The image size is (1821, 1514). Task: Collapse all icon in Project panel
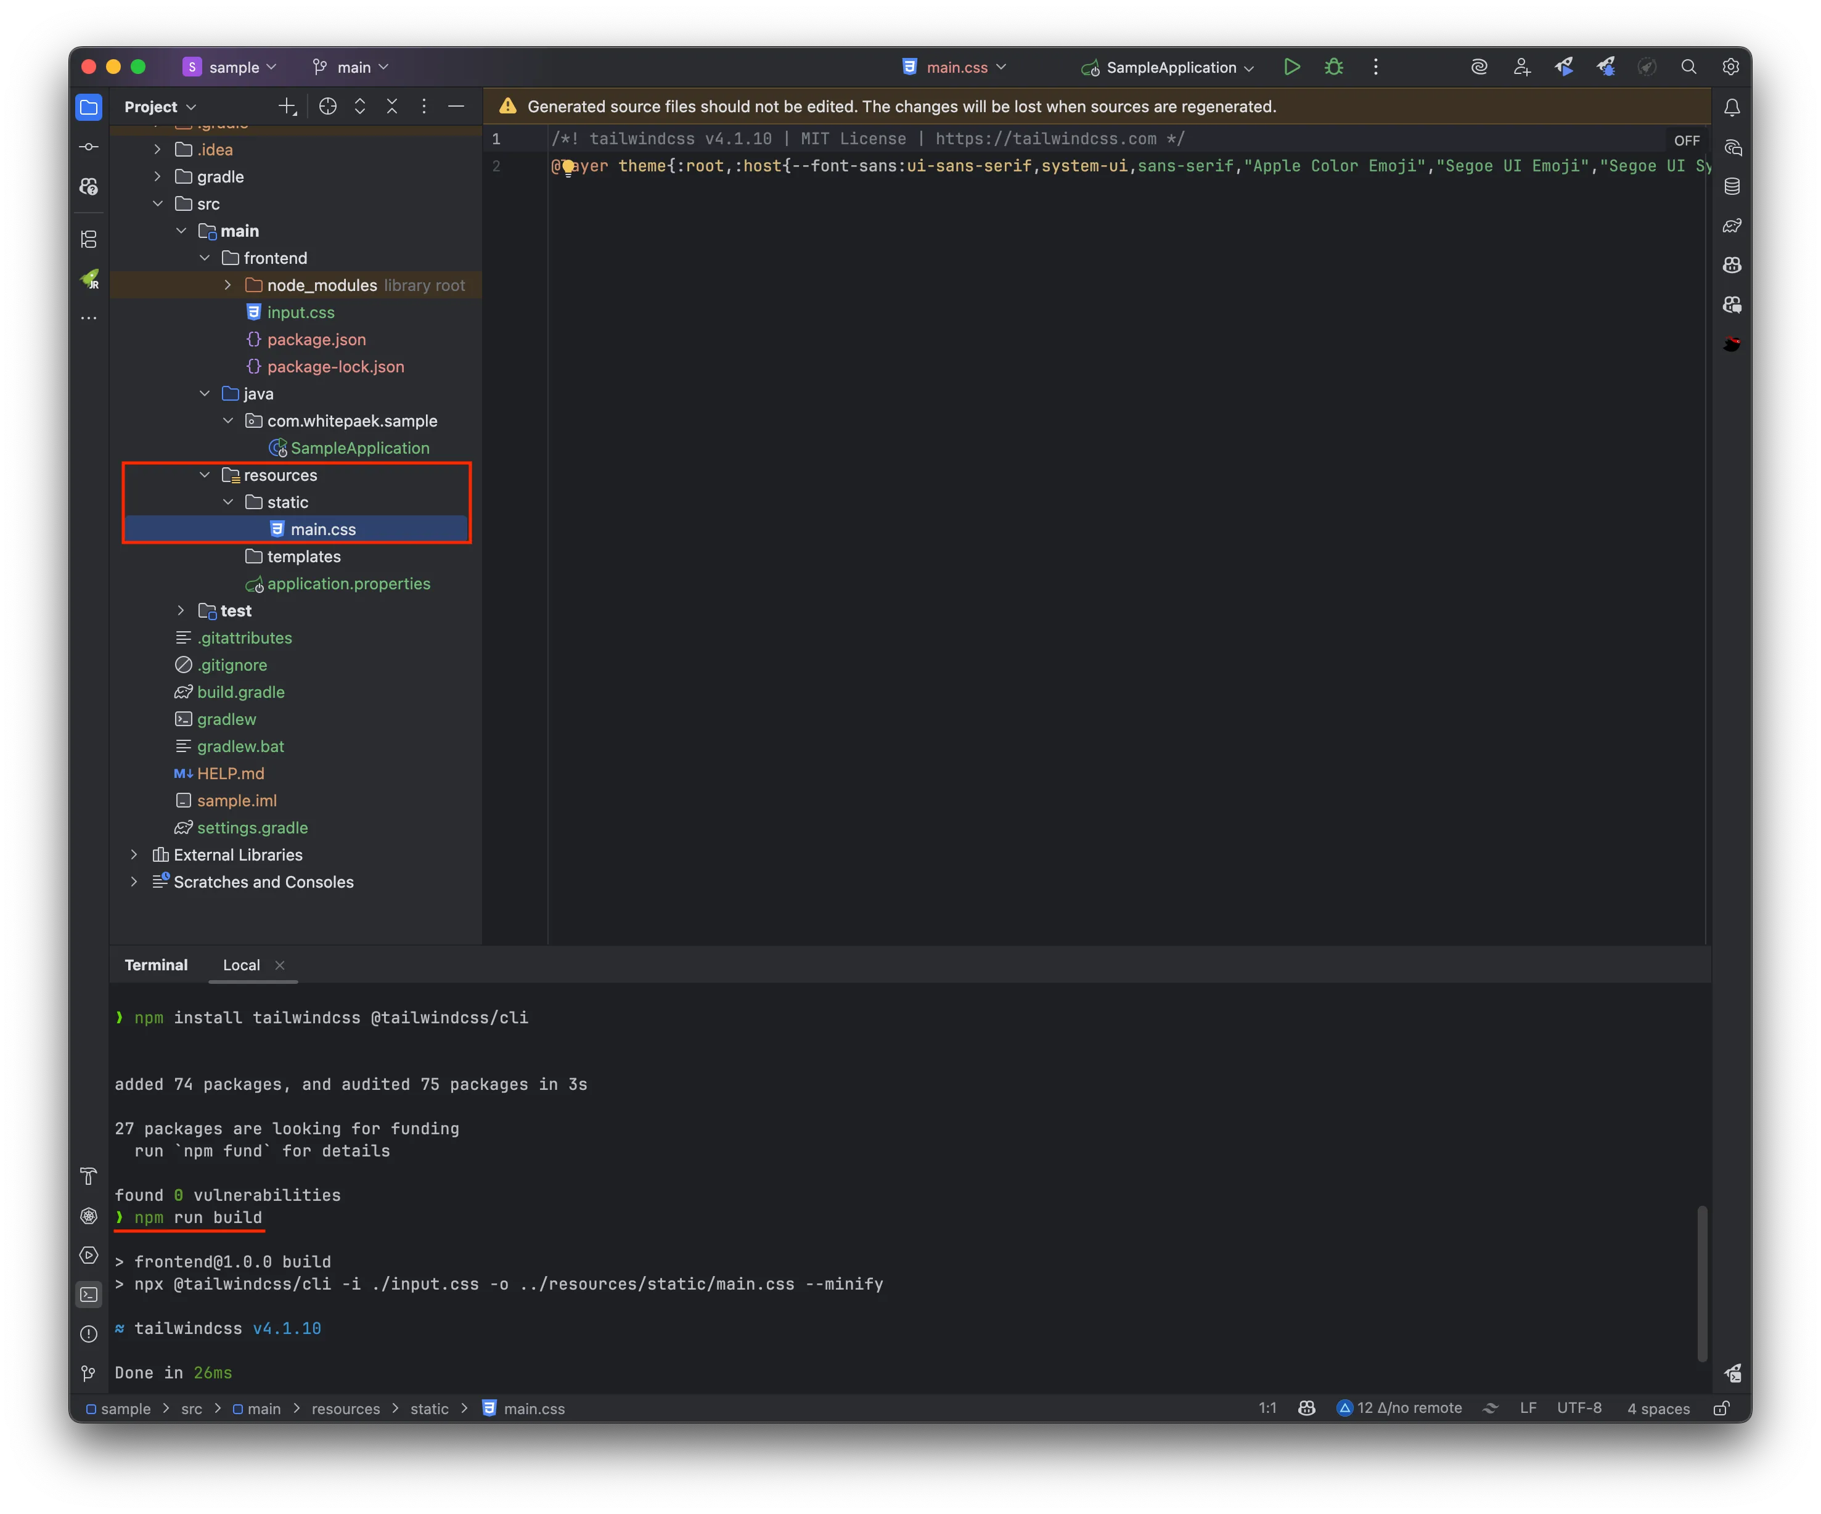coord(392,107)
